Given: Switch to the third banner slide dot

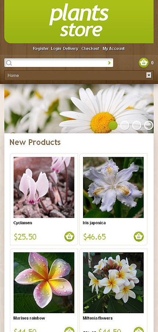Looking at the screenshot, I should point(137,125).
